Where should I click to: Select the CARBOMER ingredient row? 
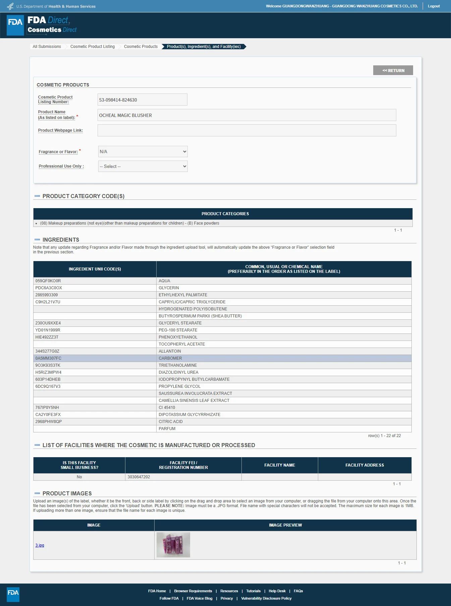(x=222, y=358)
